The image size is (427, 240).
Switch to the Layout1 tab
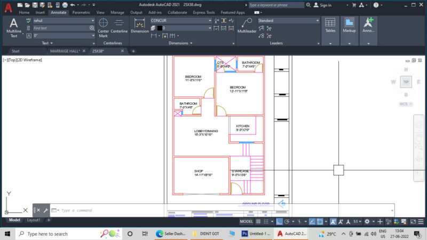34,220
